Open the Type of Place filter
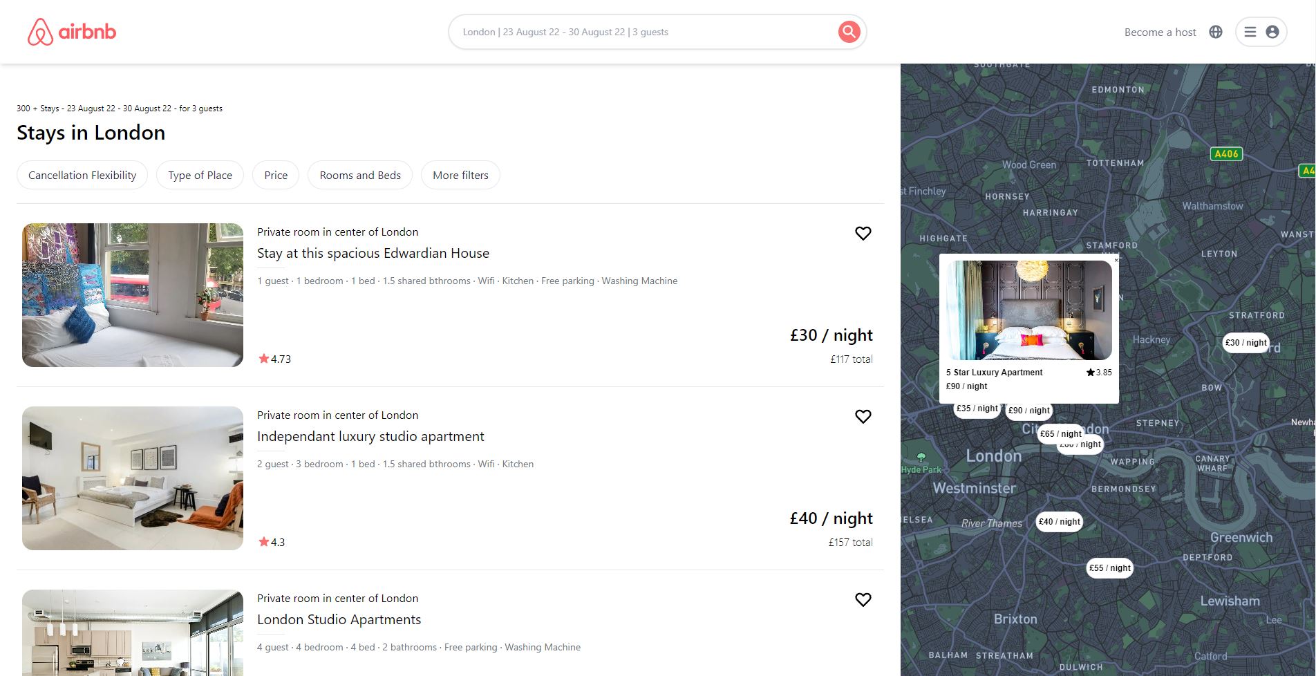Image resolution: width=1316 pixels, height=676 pixels. click(x=200, y=175)
